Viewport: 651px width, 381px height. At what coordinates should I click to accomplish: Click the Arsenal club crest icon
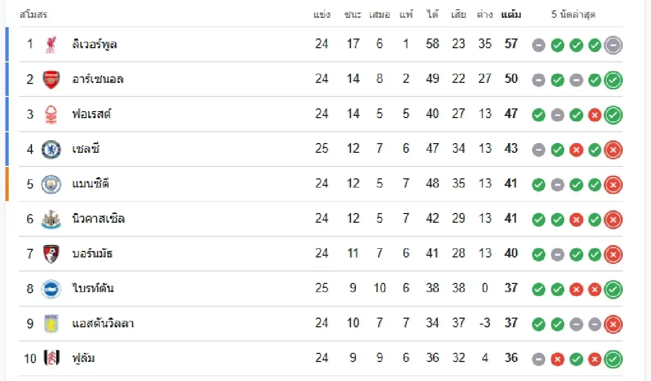(x=50, y=79)
